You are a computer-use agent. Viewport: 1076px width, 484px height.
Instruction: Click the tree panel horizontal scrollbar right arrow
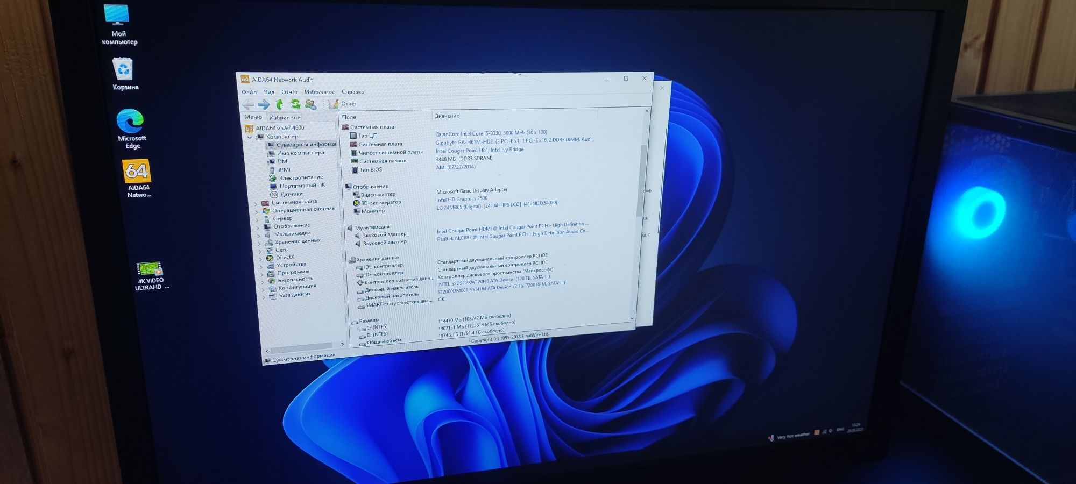coord(342,344)
